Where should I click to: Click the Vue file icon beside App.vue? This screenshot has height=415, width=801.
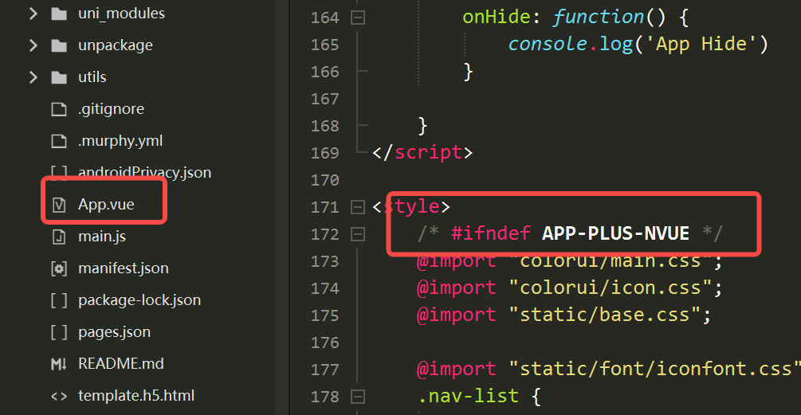click(58, 205)
